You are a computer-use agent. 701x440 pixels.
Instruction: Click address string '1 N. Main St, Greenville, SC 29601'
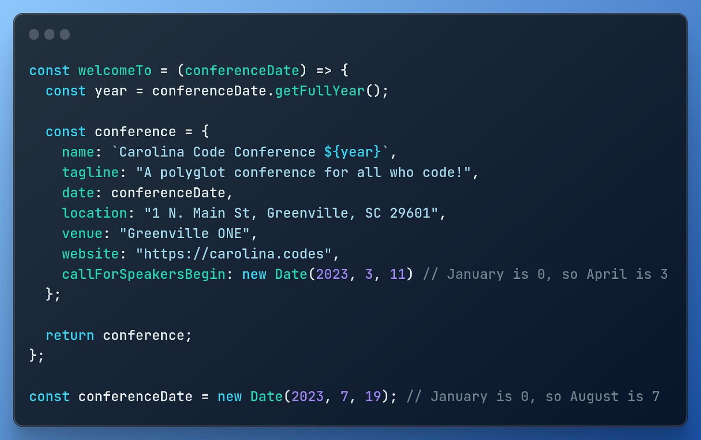tap(291, 213)
